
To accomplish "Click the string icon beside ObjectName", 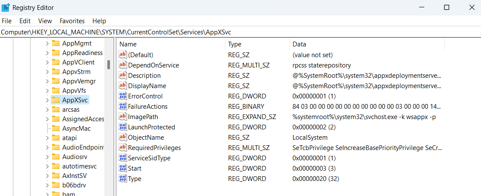I will tap(123, 137).
